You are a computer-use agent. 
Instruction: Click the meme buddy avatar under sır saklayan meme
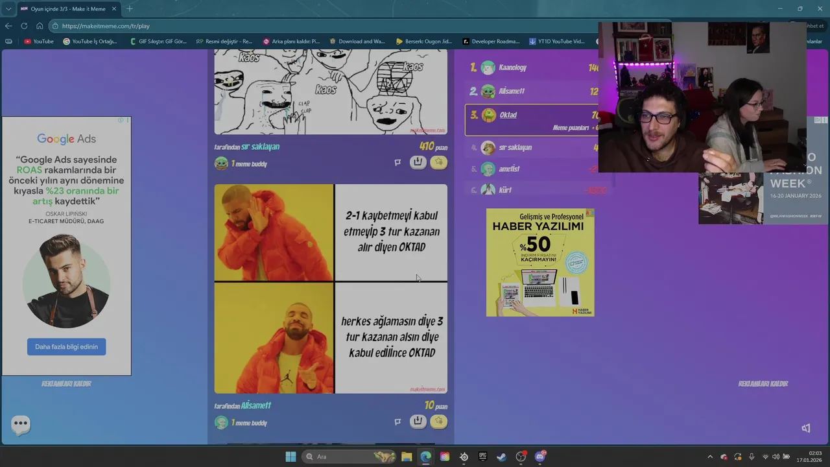point(221,163)
